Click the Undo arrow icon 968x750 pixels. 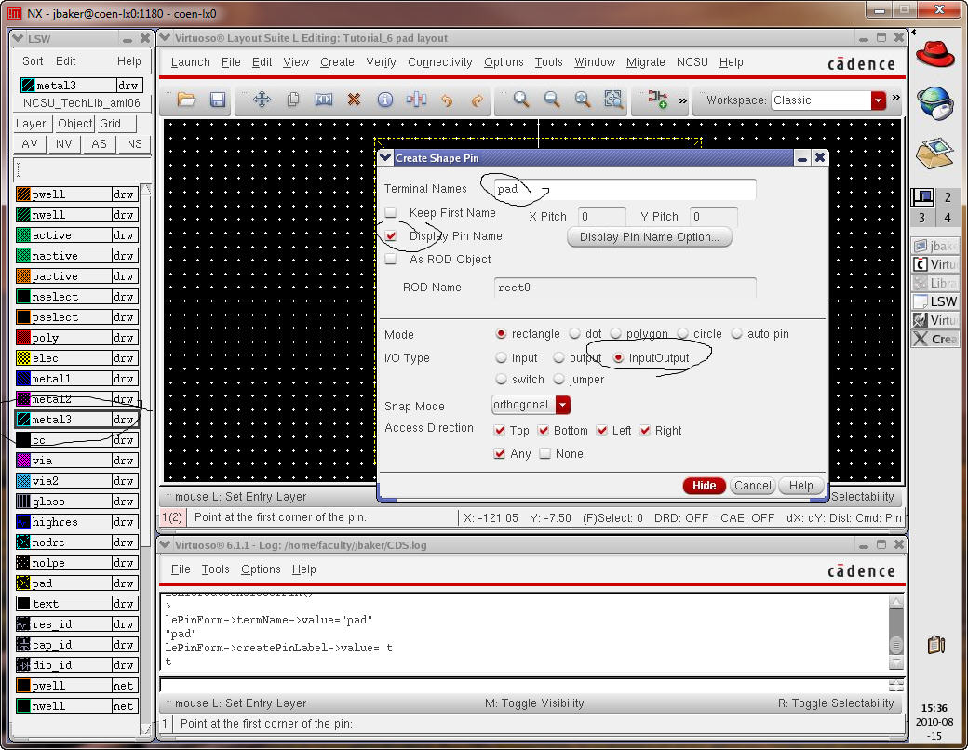(x=447, y=100)
